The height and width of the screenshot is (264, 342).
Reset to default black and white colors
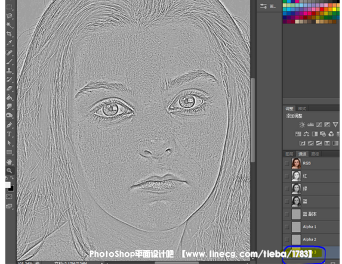pos(7,178)
